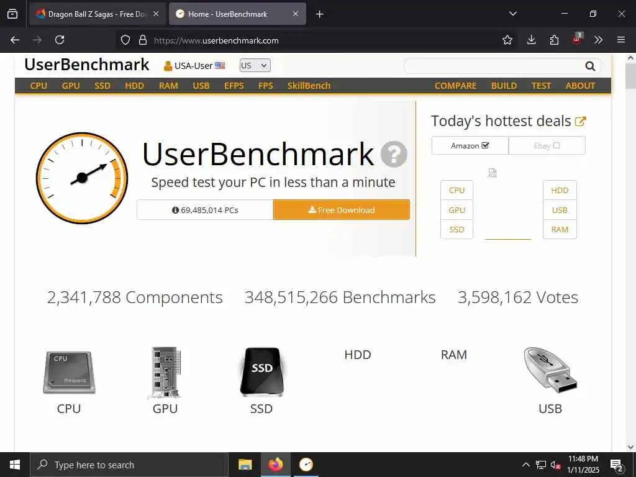The height and width of the screenshot is (477, 636).
Task: Open File Explorer from the taskbar
Action: pyautogui.click(x=245, y=465)
